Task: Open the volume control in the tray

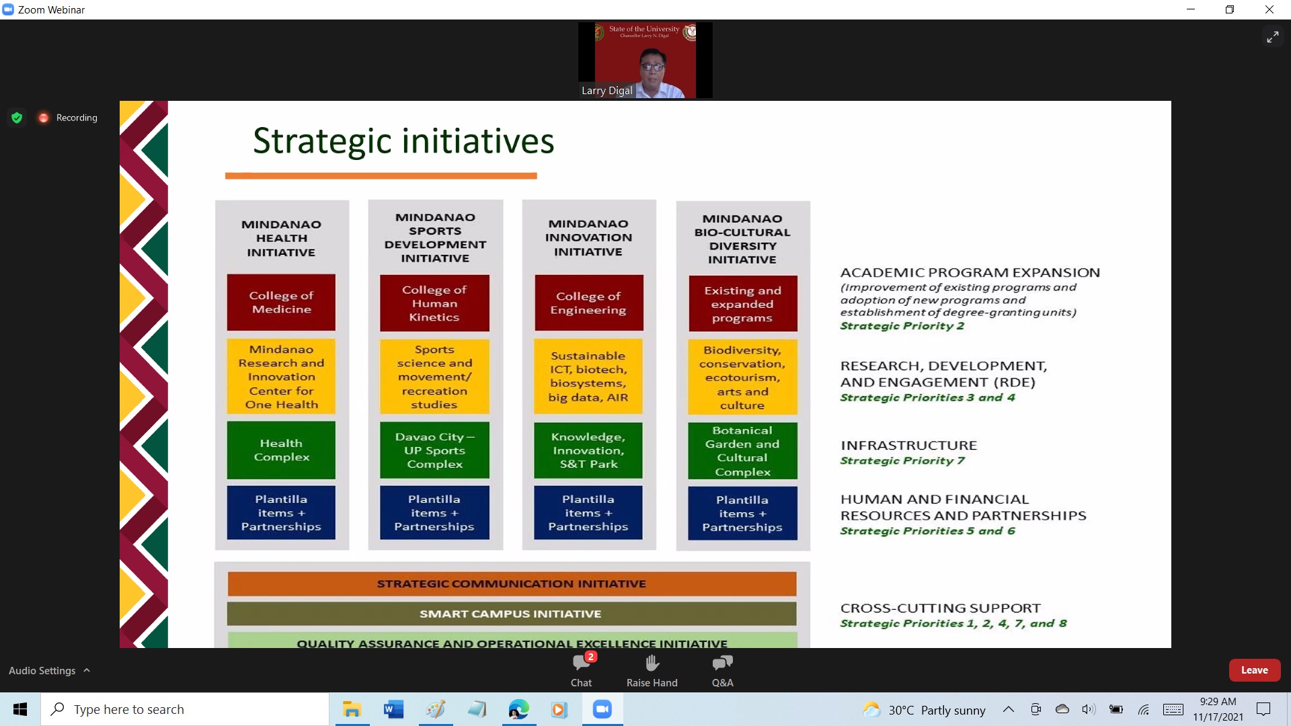Action: click(x=1089, y=709)
